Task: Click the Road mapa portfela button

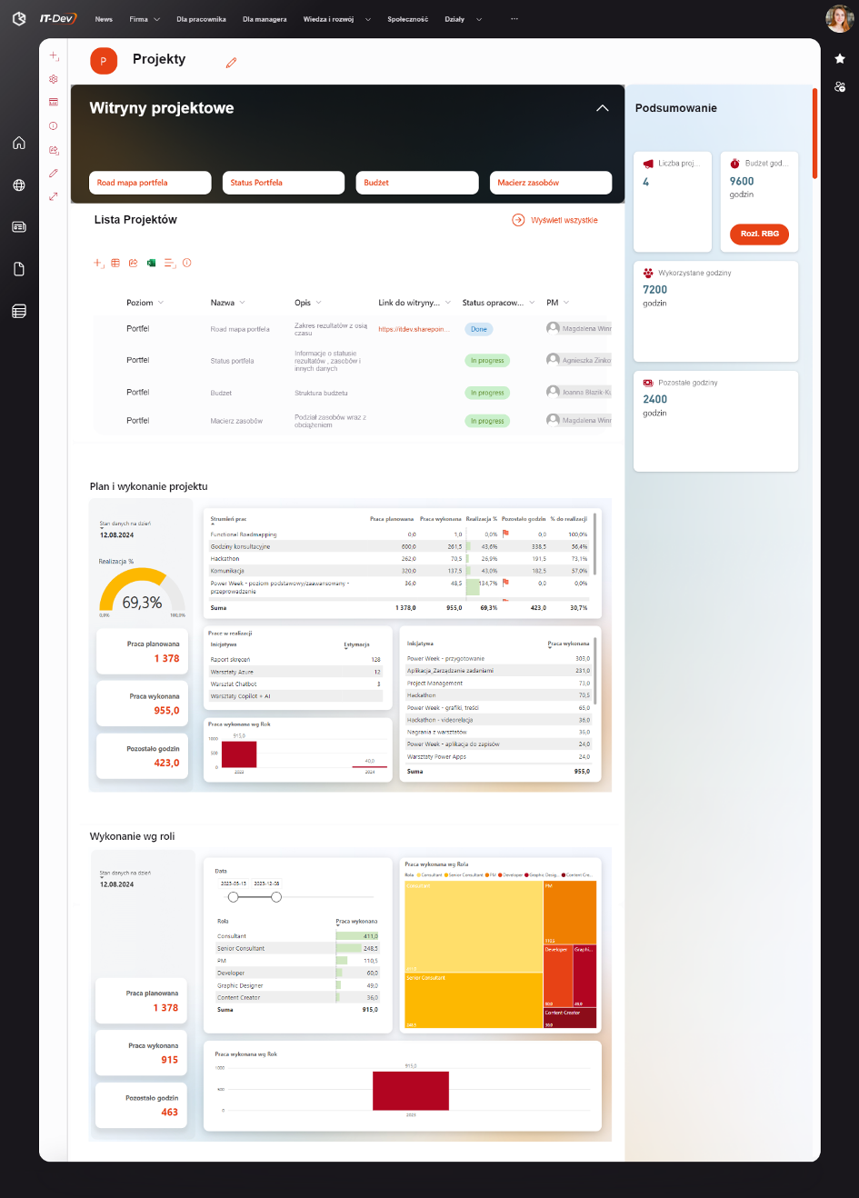Action: pos(150,183)
